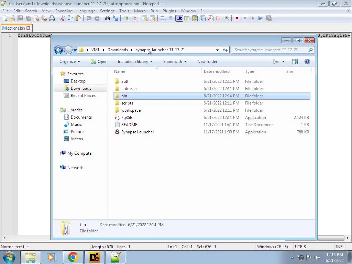The image size is (352, 264).
Task: Click the Undo arrow icon
Action: click(89, 19)
